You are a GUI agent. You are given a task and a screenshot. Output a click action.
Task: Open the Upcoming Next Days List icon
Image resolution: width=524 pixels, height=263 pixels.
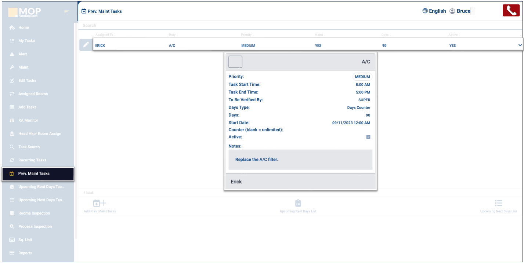(x=498, y=203)
